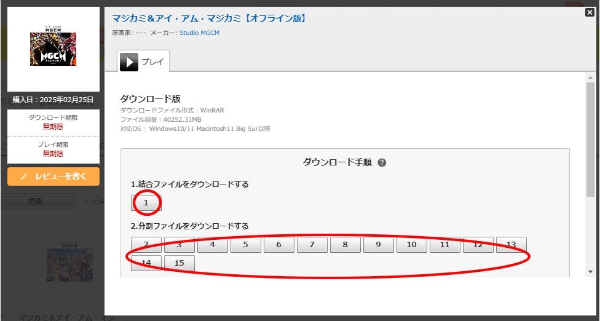The width and height of the screenshot is (600, 321).
Task: Click the help icon beside ダウンロード手順
Action: (x=382, y=163)
